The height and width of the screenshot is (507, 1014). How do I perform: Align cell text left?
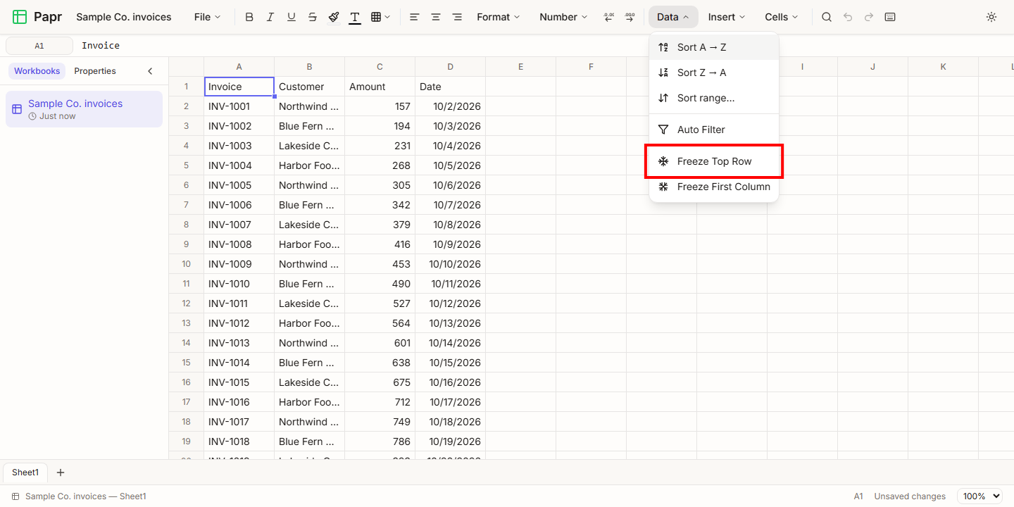[415, 17]
